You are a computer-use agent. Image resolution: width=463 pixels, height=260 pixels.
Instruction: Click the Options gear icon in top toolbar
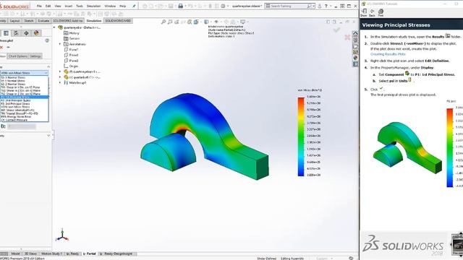pos(224,6)
